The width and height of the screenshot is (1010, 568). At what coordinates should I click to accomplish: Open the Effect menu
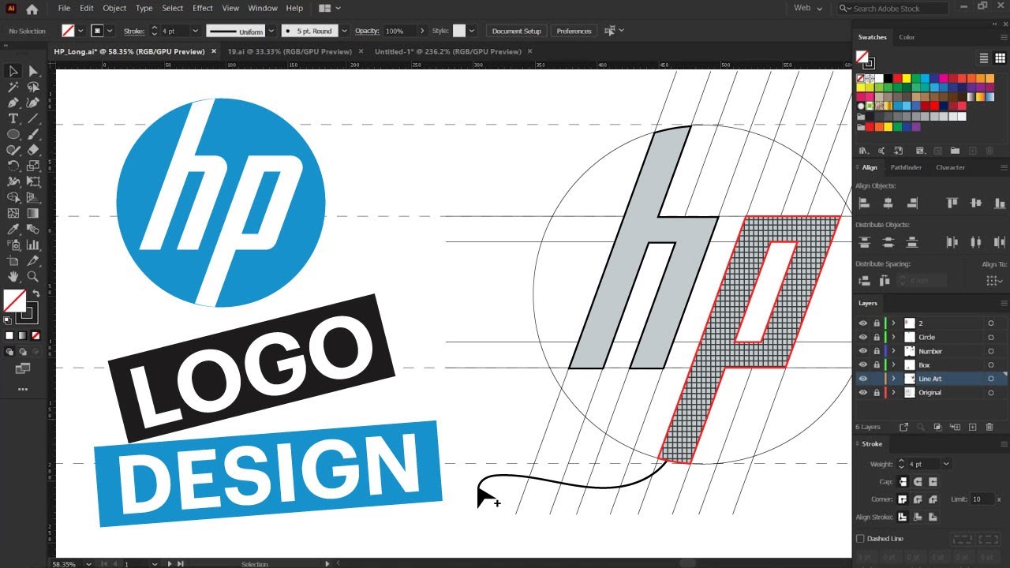pyautogui.click(x=203, y=8)
